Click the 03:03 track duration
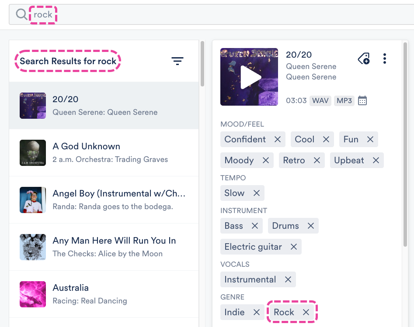Screen dimensions: 414x327 click(296, 100)
